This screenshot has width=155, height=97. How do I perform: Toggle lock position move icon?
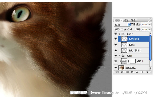pyautogui.click(x=128, y=29)
